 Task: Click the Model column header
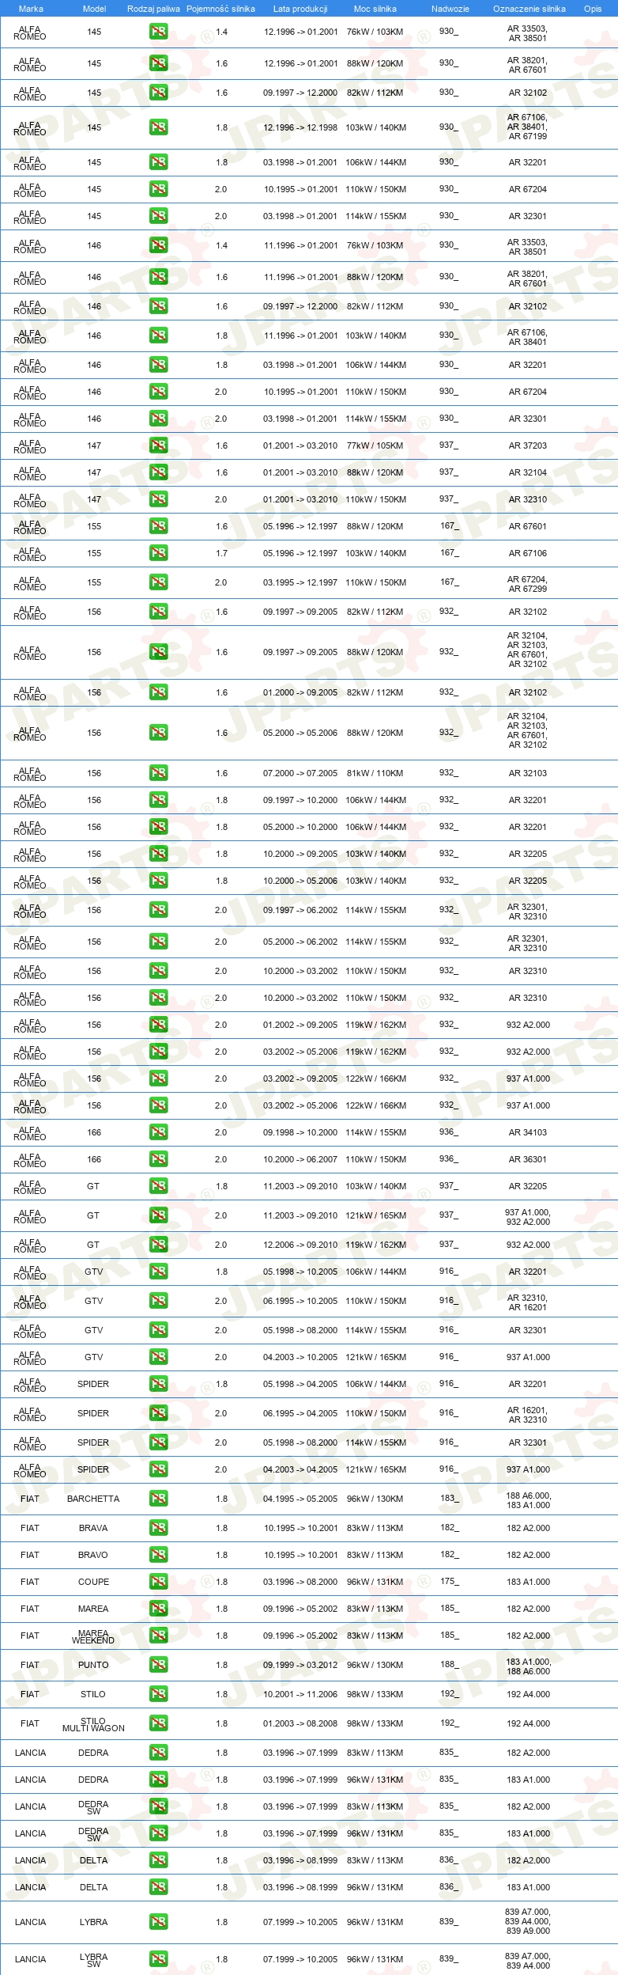[x=94, y=9]
